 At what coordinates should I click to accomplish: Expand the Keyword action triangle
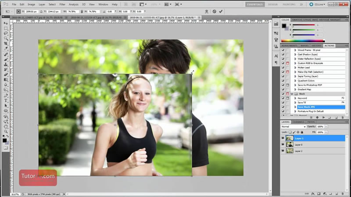tap(295, 98)
